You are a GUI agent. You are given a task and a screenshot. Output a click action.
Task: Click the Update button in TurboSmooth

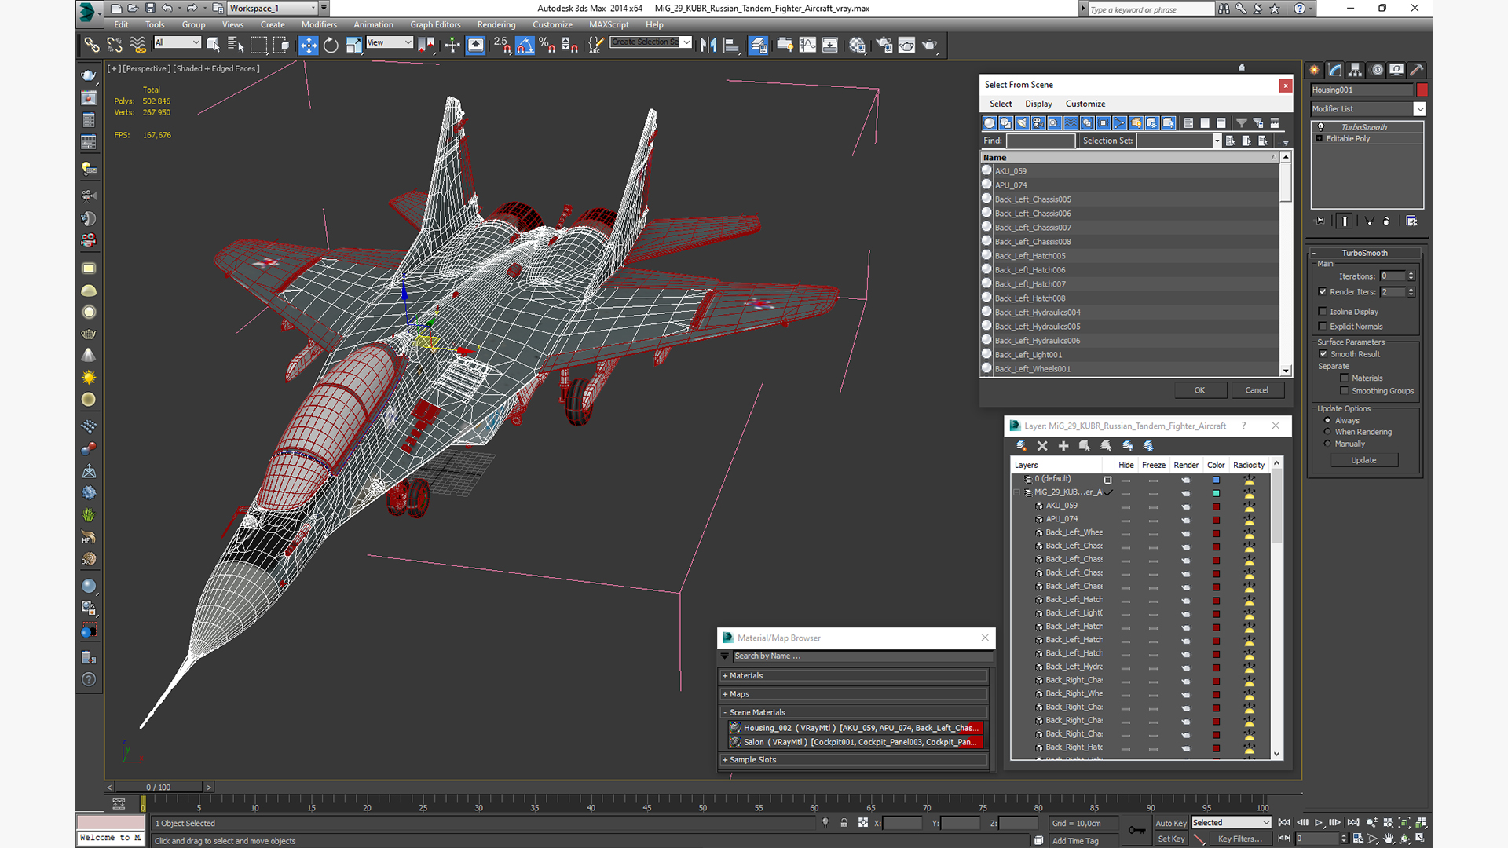pyautogui.click(x=1363, y=460)
